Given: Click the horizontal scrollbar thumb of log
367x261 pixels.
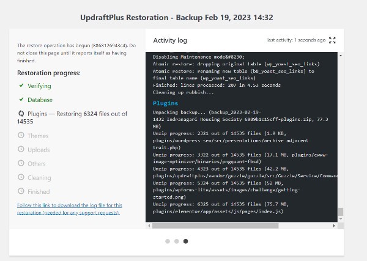Looking at the screenshot, I should point(215,226).
